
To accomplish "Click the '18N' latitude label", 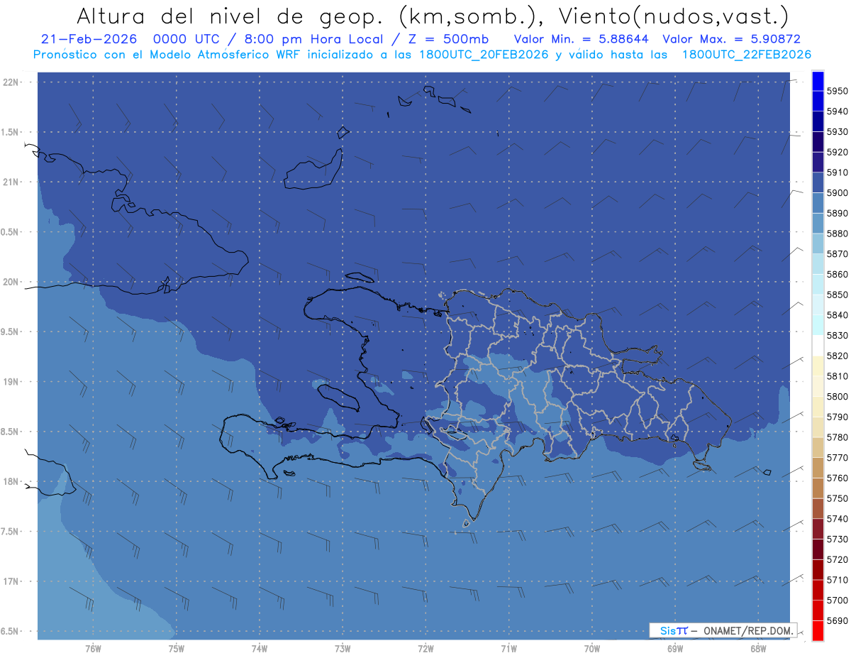I will click(12, 481).
